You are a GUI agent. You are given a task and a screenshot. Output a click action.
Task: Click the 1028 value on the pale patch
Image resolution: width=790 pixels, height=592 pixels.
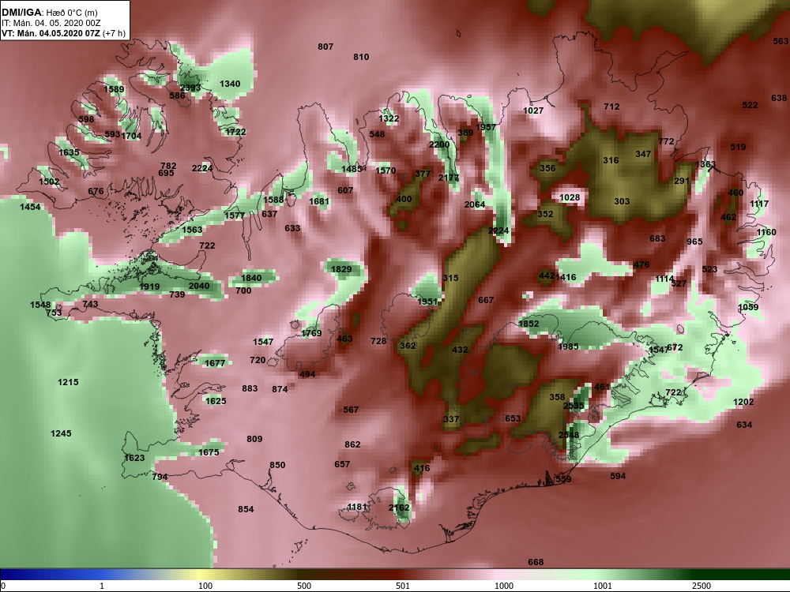point(570,197)
